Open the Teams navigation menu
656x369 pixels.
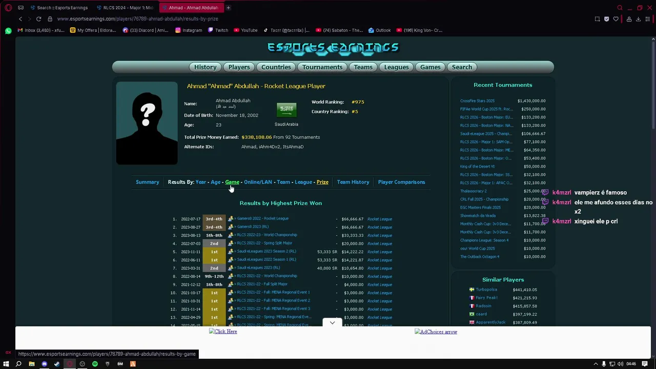(363, 67)
